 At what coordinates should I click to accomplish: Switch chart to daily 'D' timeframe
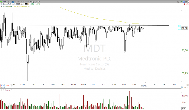24,2
